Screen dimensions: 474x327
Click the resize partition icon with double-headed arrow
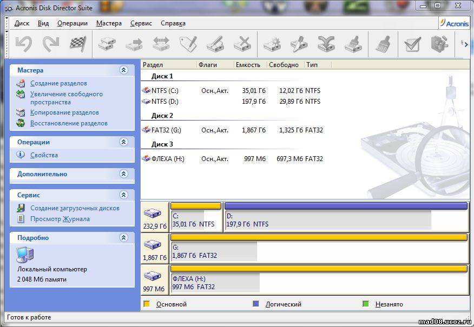point(161,44)
